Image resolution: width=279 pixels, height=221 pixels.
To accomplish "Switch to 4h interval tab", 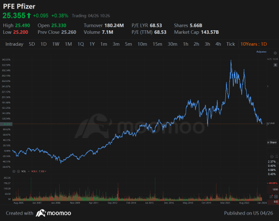I will tap(218, 44).
